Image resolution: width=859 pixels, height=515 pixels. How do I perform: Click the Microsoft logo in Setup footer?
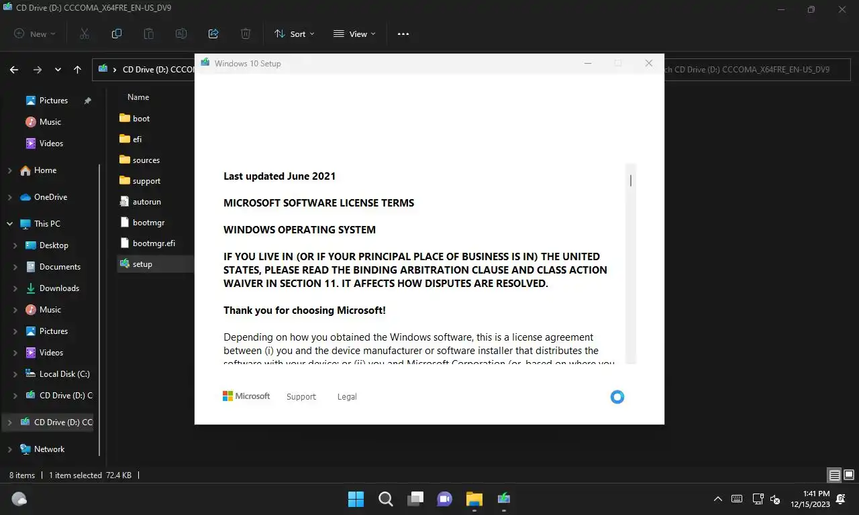246,396
